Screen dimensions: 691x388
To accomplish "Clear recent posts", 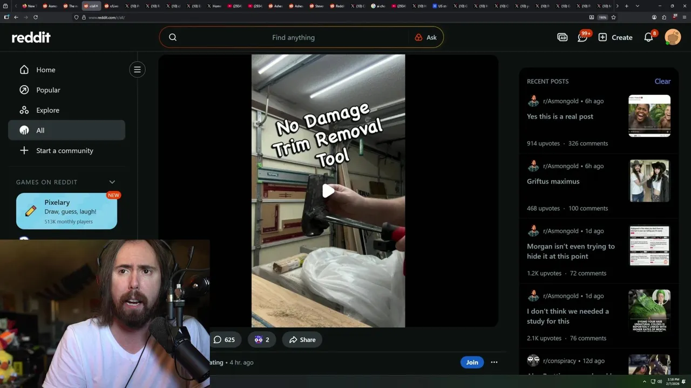I will coord(662,81).
